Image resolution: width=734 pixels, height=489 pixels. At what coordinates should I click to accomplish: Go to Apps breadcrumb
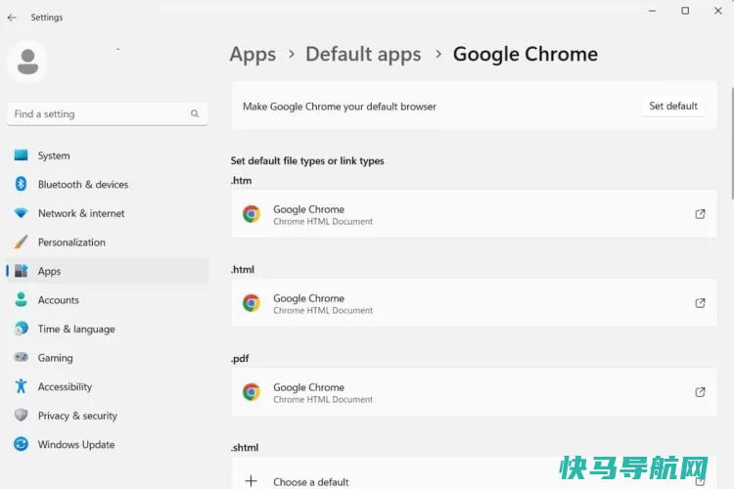click(252, 55)
